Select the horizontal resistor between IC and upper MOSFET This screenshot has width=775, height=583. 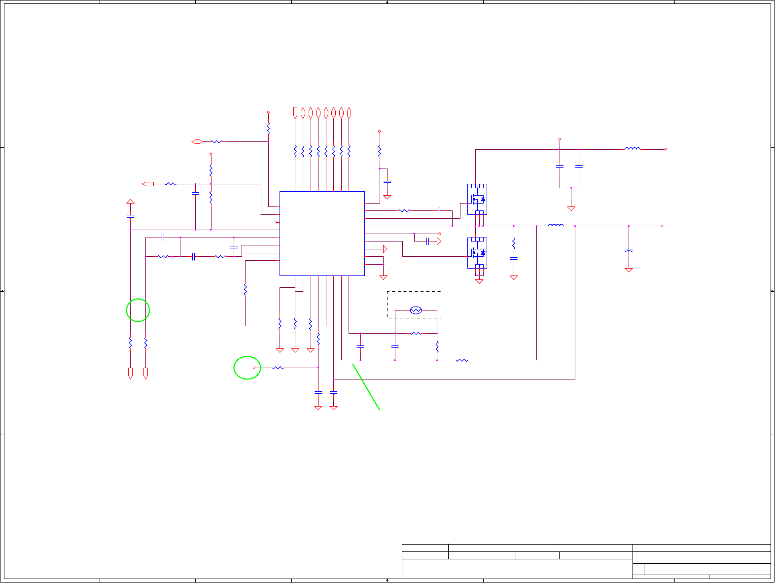(x=404, y=211)
